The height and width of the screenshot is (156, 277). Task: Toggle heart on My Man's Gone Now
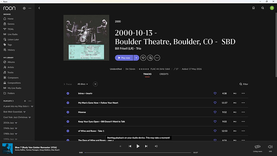click(215, 103)
